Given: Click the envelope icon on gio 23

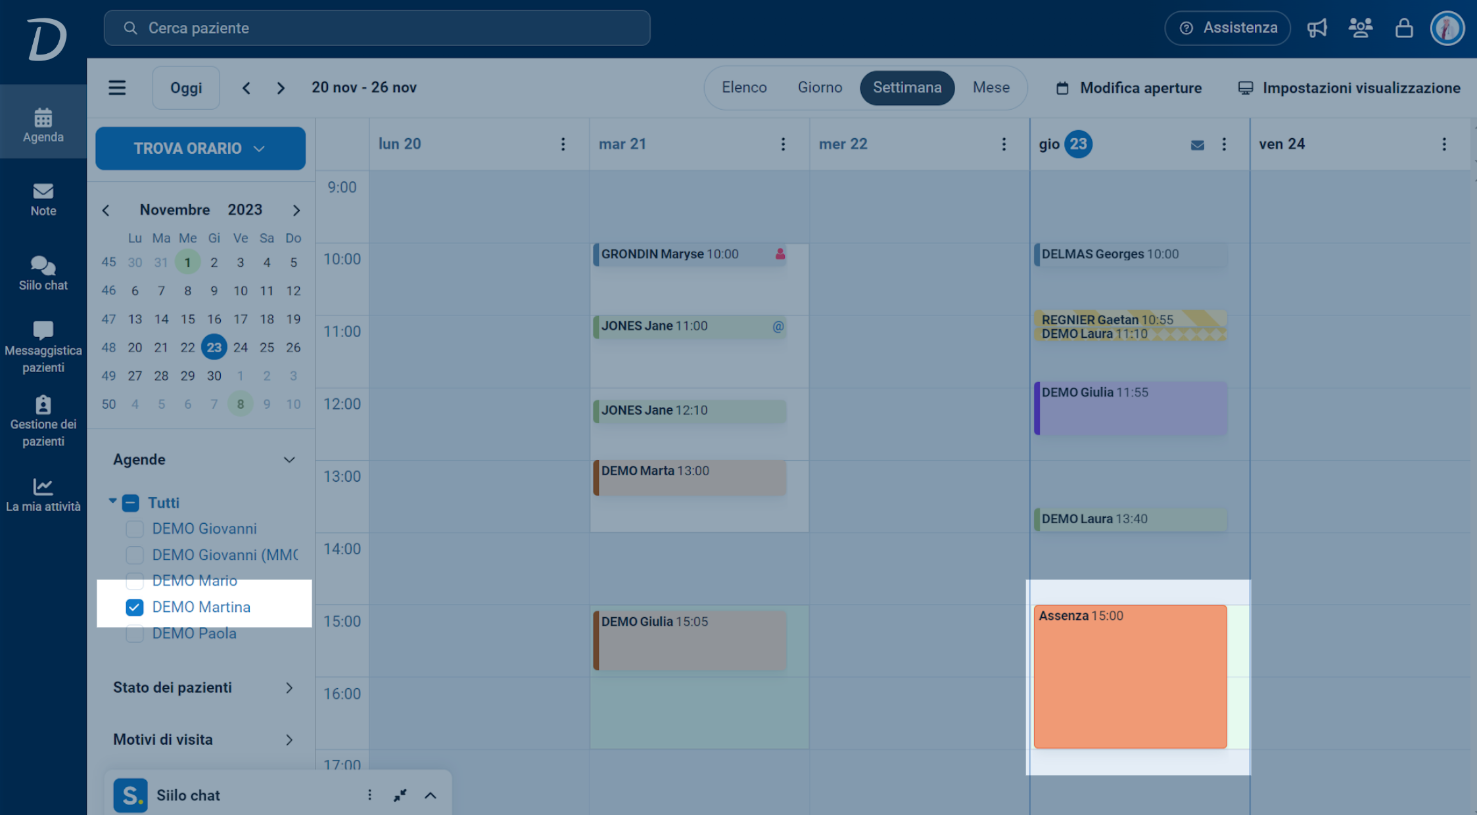Looking at the screenshot, I should point(1197,145).
